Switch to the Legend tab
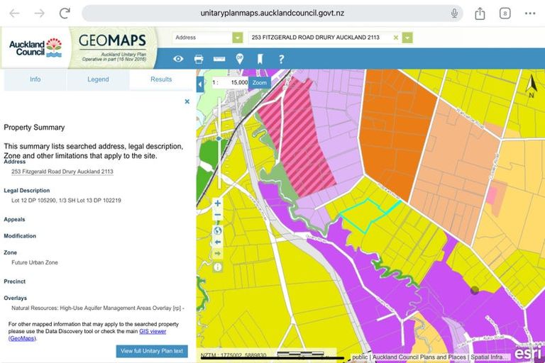Screen dimensions: 545x363 [x=98, y=79]
